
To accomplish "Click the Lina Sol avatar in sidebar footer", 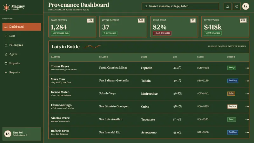I will pos(8,134).
